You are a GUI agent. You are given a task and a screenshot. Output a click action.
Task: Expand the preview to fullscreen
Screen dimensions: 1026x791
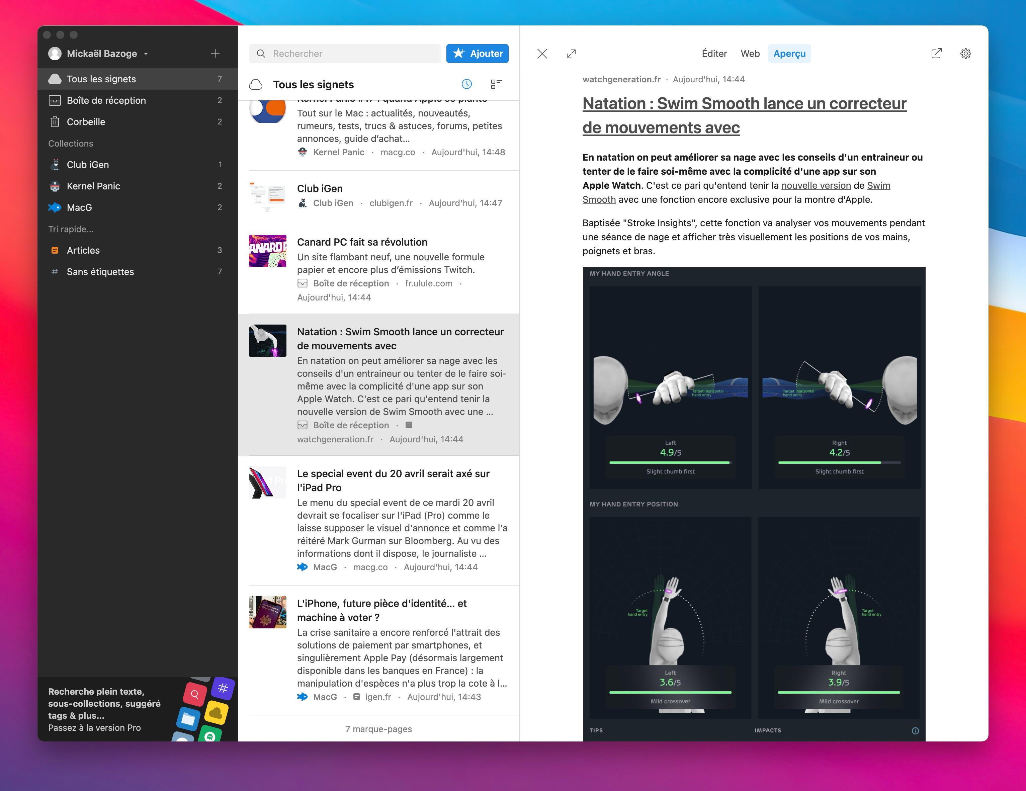pyautogui.click(x=572, y=54)
